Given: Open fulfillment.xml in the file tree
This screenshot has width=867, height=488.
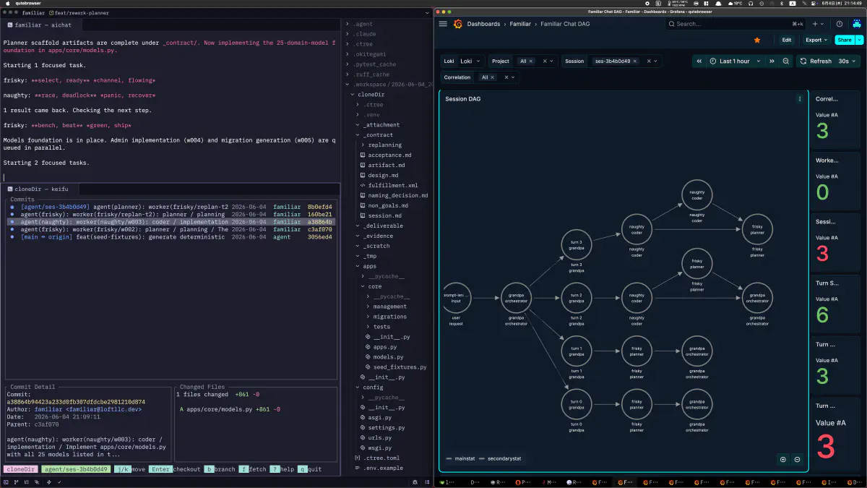Looking at the screenshot, I should coord(388,185).
